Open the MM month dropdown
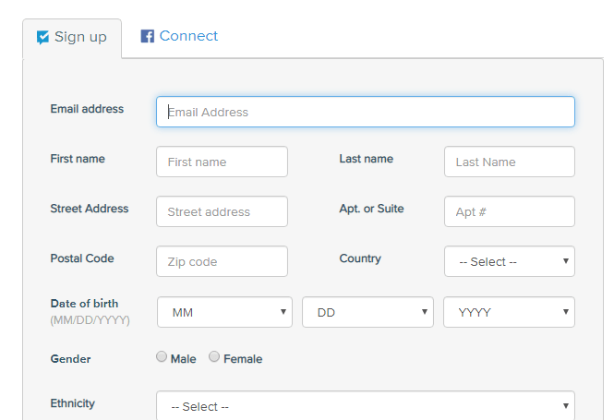614x420 pixels. [224, 312]
